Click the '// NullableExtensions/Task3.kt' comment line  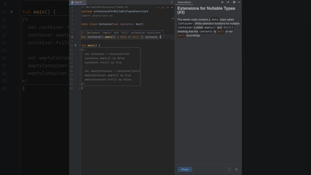[x=104, y=7]
